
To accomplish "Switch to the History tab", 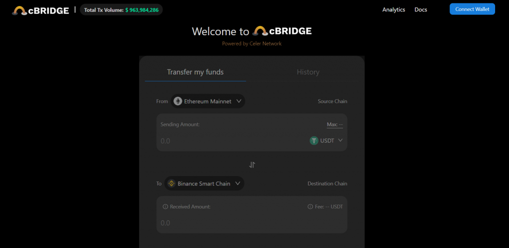I will pos(308,72).
